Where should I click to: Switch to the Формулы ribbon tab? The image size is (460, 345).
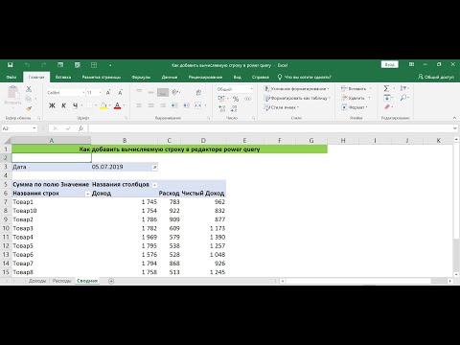click(141, 77)
